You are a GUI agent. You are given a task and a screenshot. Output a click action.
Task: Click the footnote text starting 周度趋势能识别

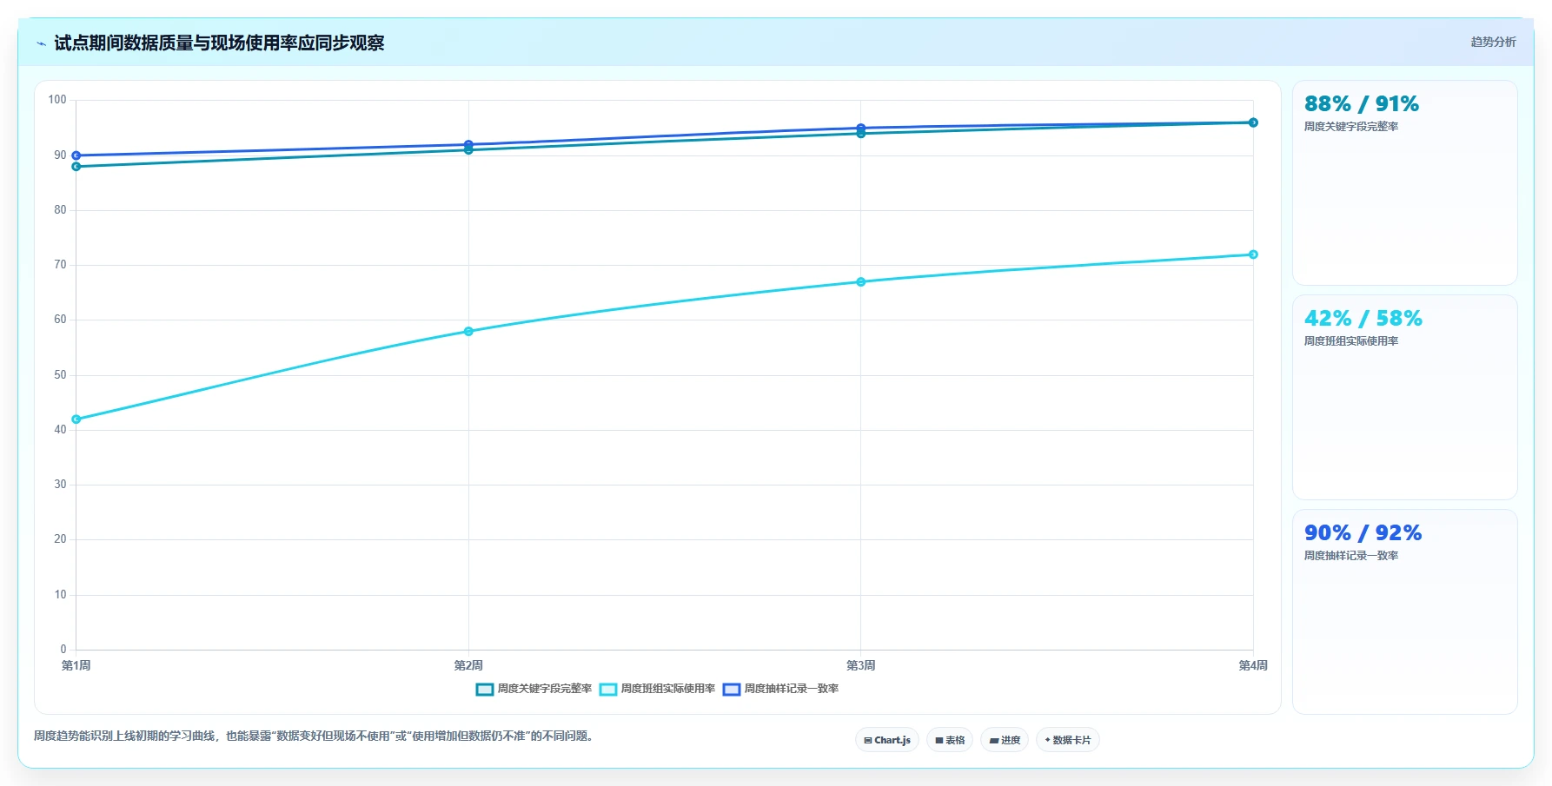pos(315,736)
